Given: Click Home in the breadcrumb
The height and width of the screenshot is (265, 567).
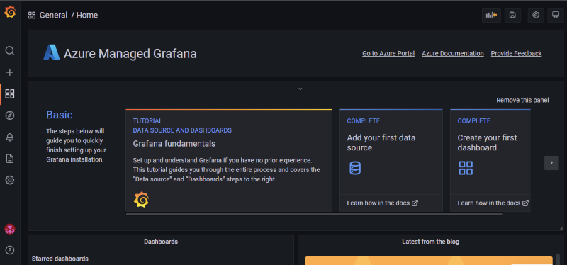Looking at the screenshot, I should (87, 15).
